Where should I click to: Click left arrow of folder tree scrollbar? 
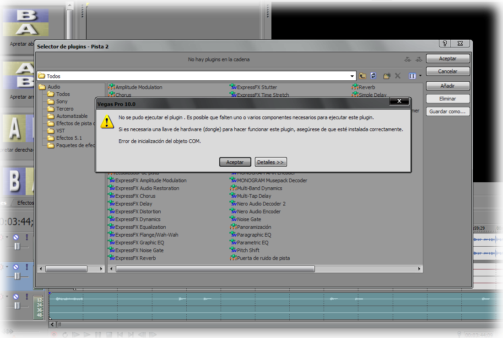coord(41,269)
